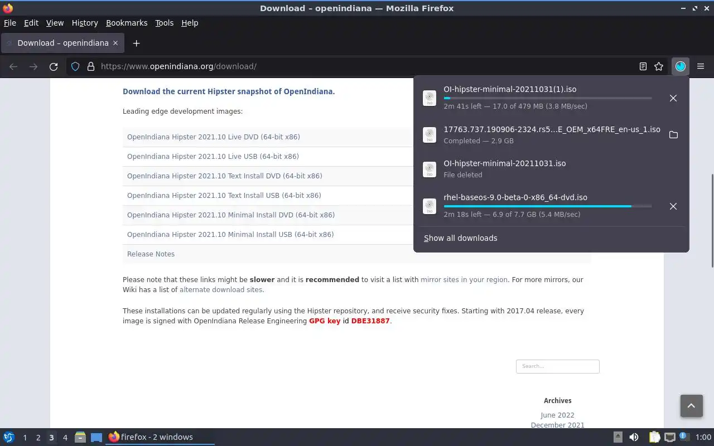Open the clipboard manager tray icon
Screen dimensions: 714x446
coord(654,437)
